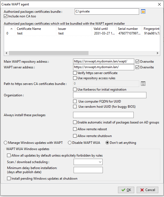Focus the Minimum delay before installation field

tap(88, 170)
